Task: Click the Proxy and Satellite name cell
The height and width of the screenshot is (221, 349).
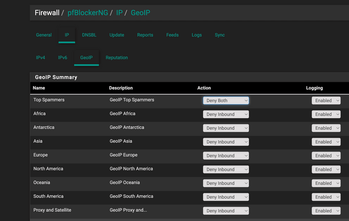Action: click(52, 210)
